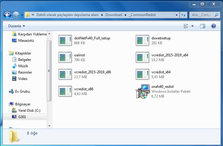Select Masaüstü in navigation pane

coord(26,41)
